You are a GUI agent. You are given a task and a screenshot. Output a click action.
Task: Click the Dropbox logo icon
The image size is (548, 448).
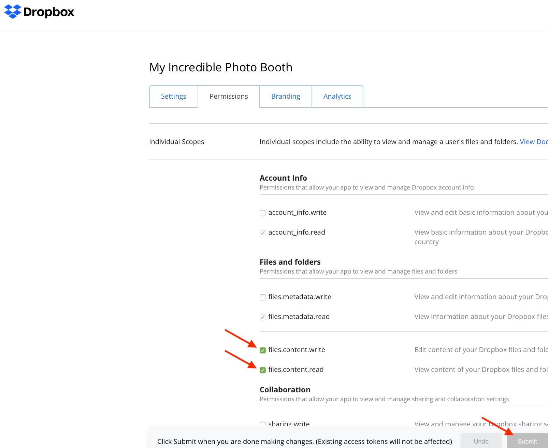click(13, 12)
